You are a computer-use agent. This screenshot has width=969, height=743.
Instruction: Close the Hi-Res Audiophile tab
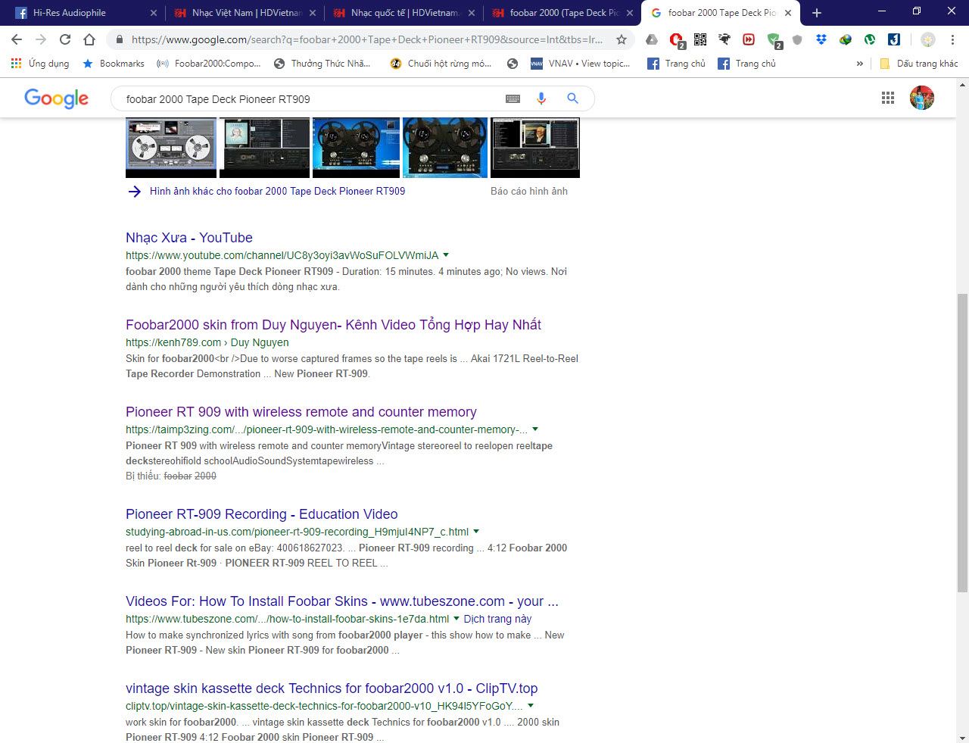154,13
